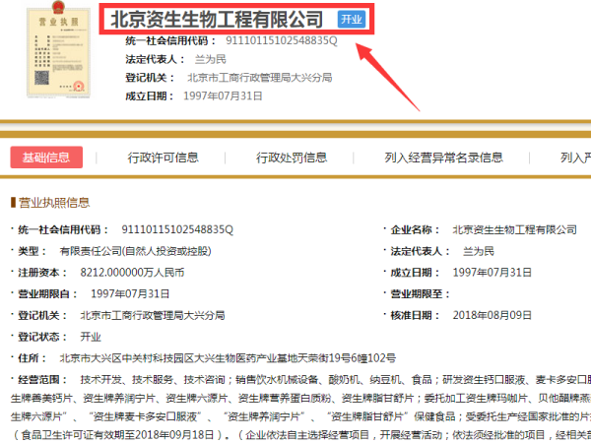This screenshot has width=591, height=443.
Task: Open the 行政处罚信息 tab
Action: click(x=292, y=158)
